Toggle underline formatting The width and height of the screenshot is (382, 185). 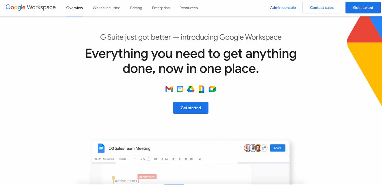pos(144,159)
